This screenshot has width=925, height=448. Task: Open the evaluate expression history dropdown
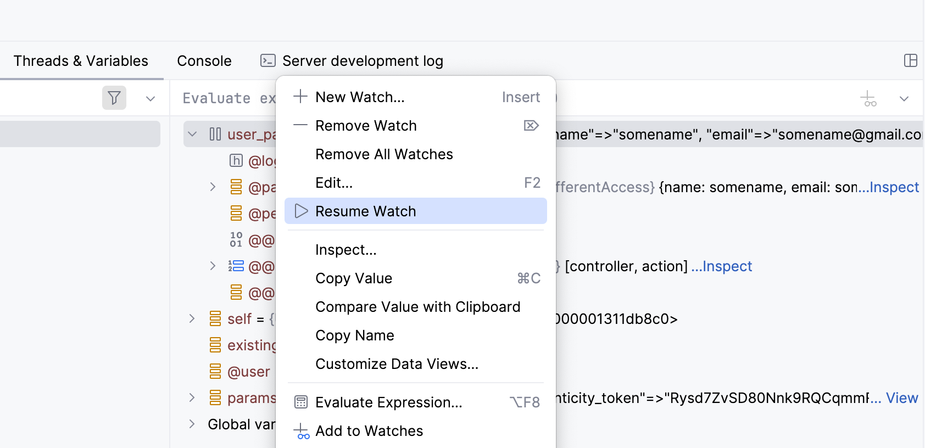coord(904,99)
